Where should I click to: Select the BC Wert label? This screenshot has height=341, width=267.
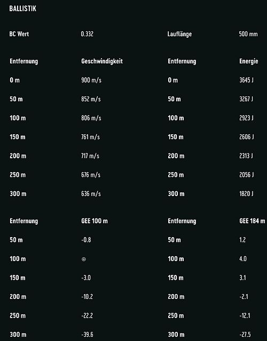point(19,34)
